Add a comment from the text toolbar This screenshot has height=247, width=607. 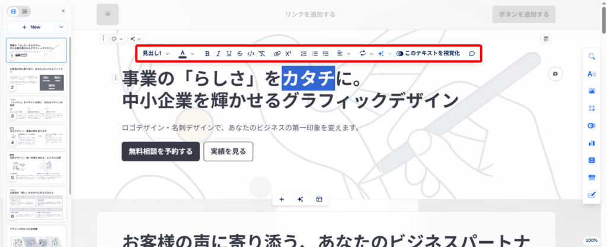(472, 54)
